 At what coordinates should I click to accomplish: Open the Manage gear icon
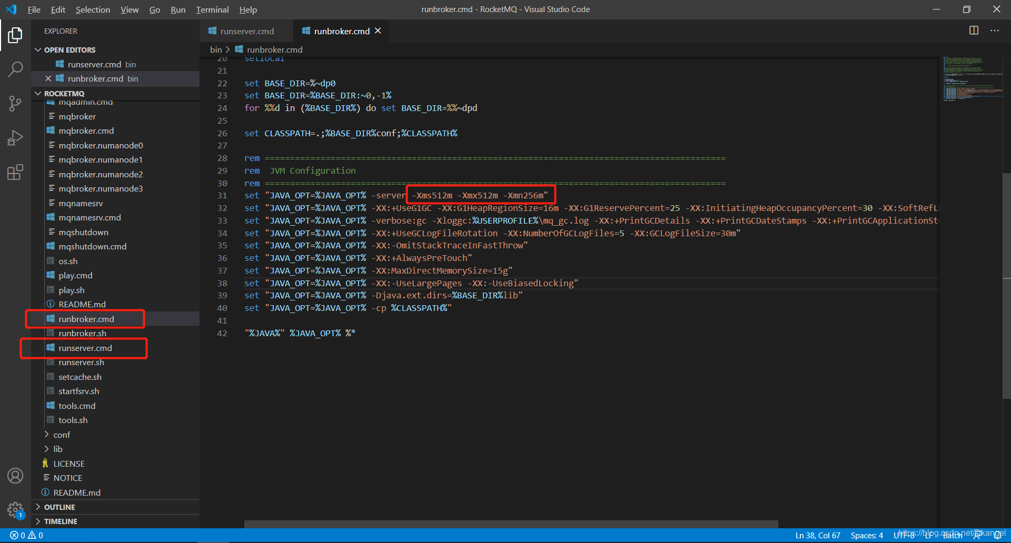tap(15, 510)
